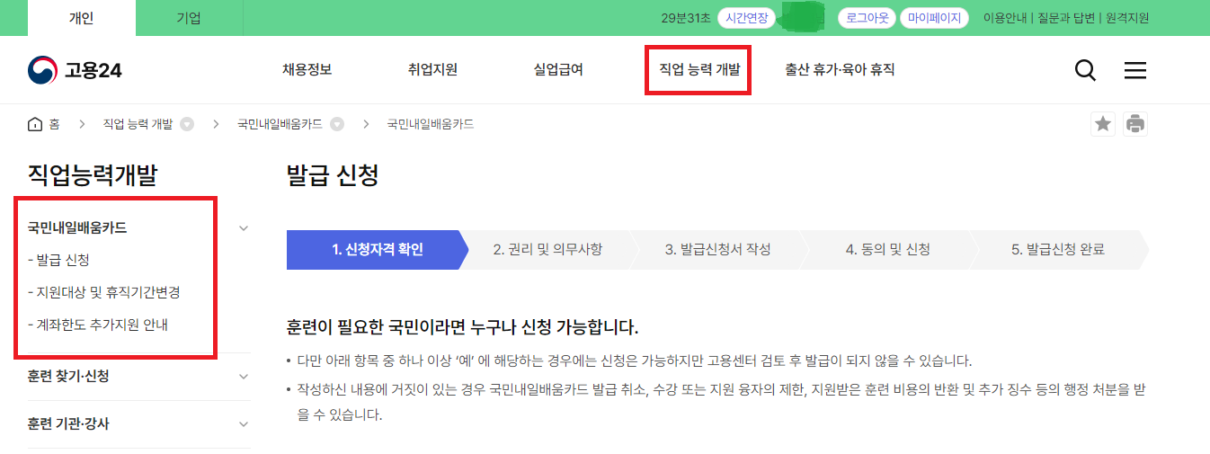Switch to the 기업 tab
This screenshot has height=454, width=1210.
[189, 18]
